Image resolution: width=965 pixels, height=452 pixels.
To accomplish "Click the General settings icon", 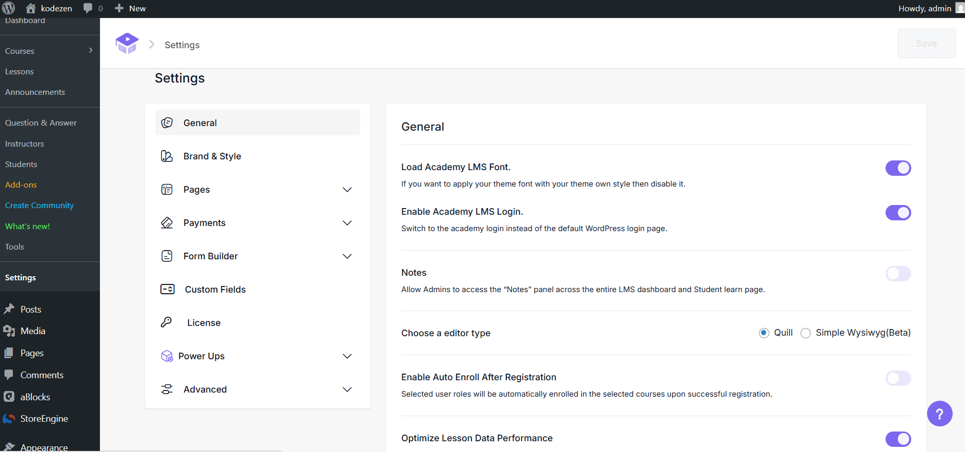I will [167, 122].
